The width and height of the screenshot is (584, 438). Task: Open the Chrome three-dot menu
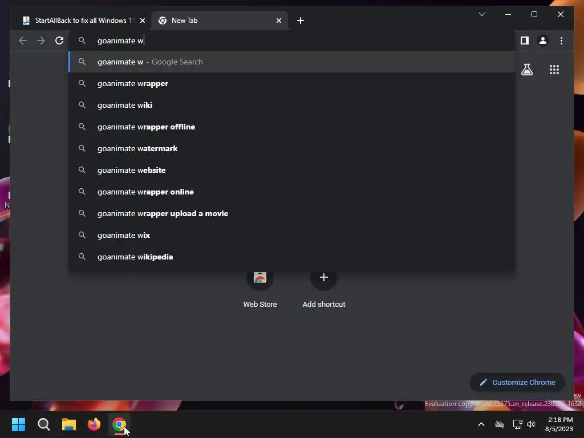click(561, 40)
